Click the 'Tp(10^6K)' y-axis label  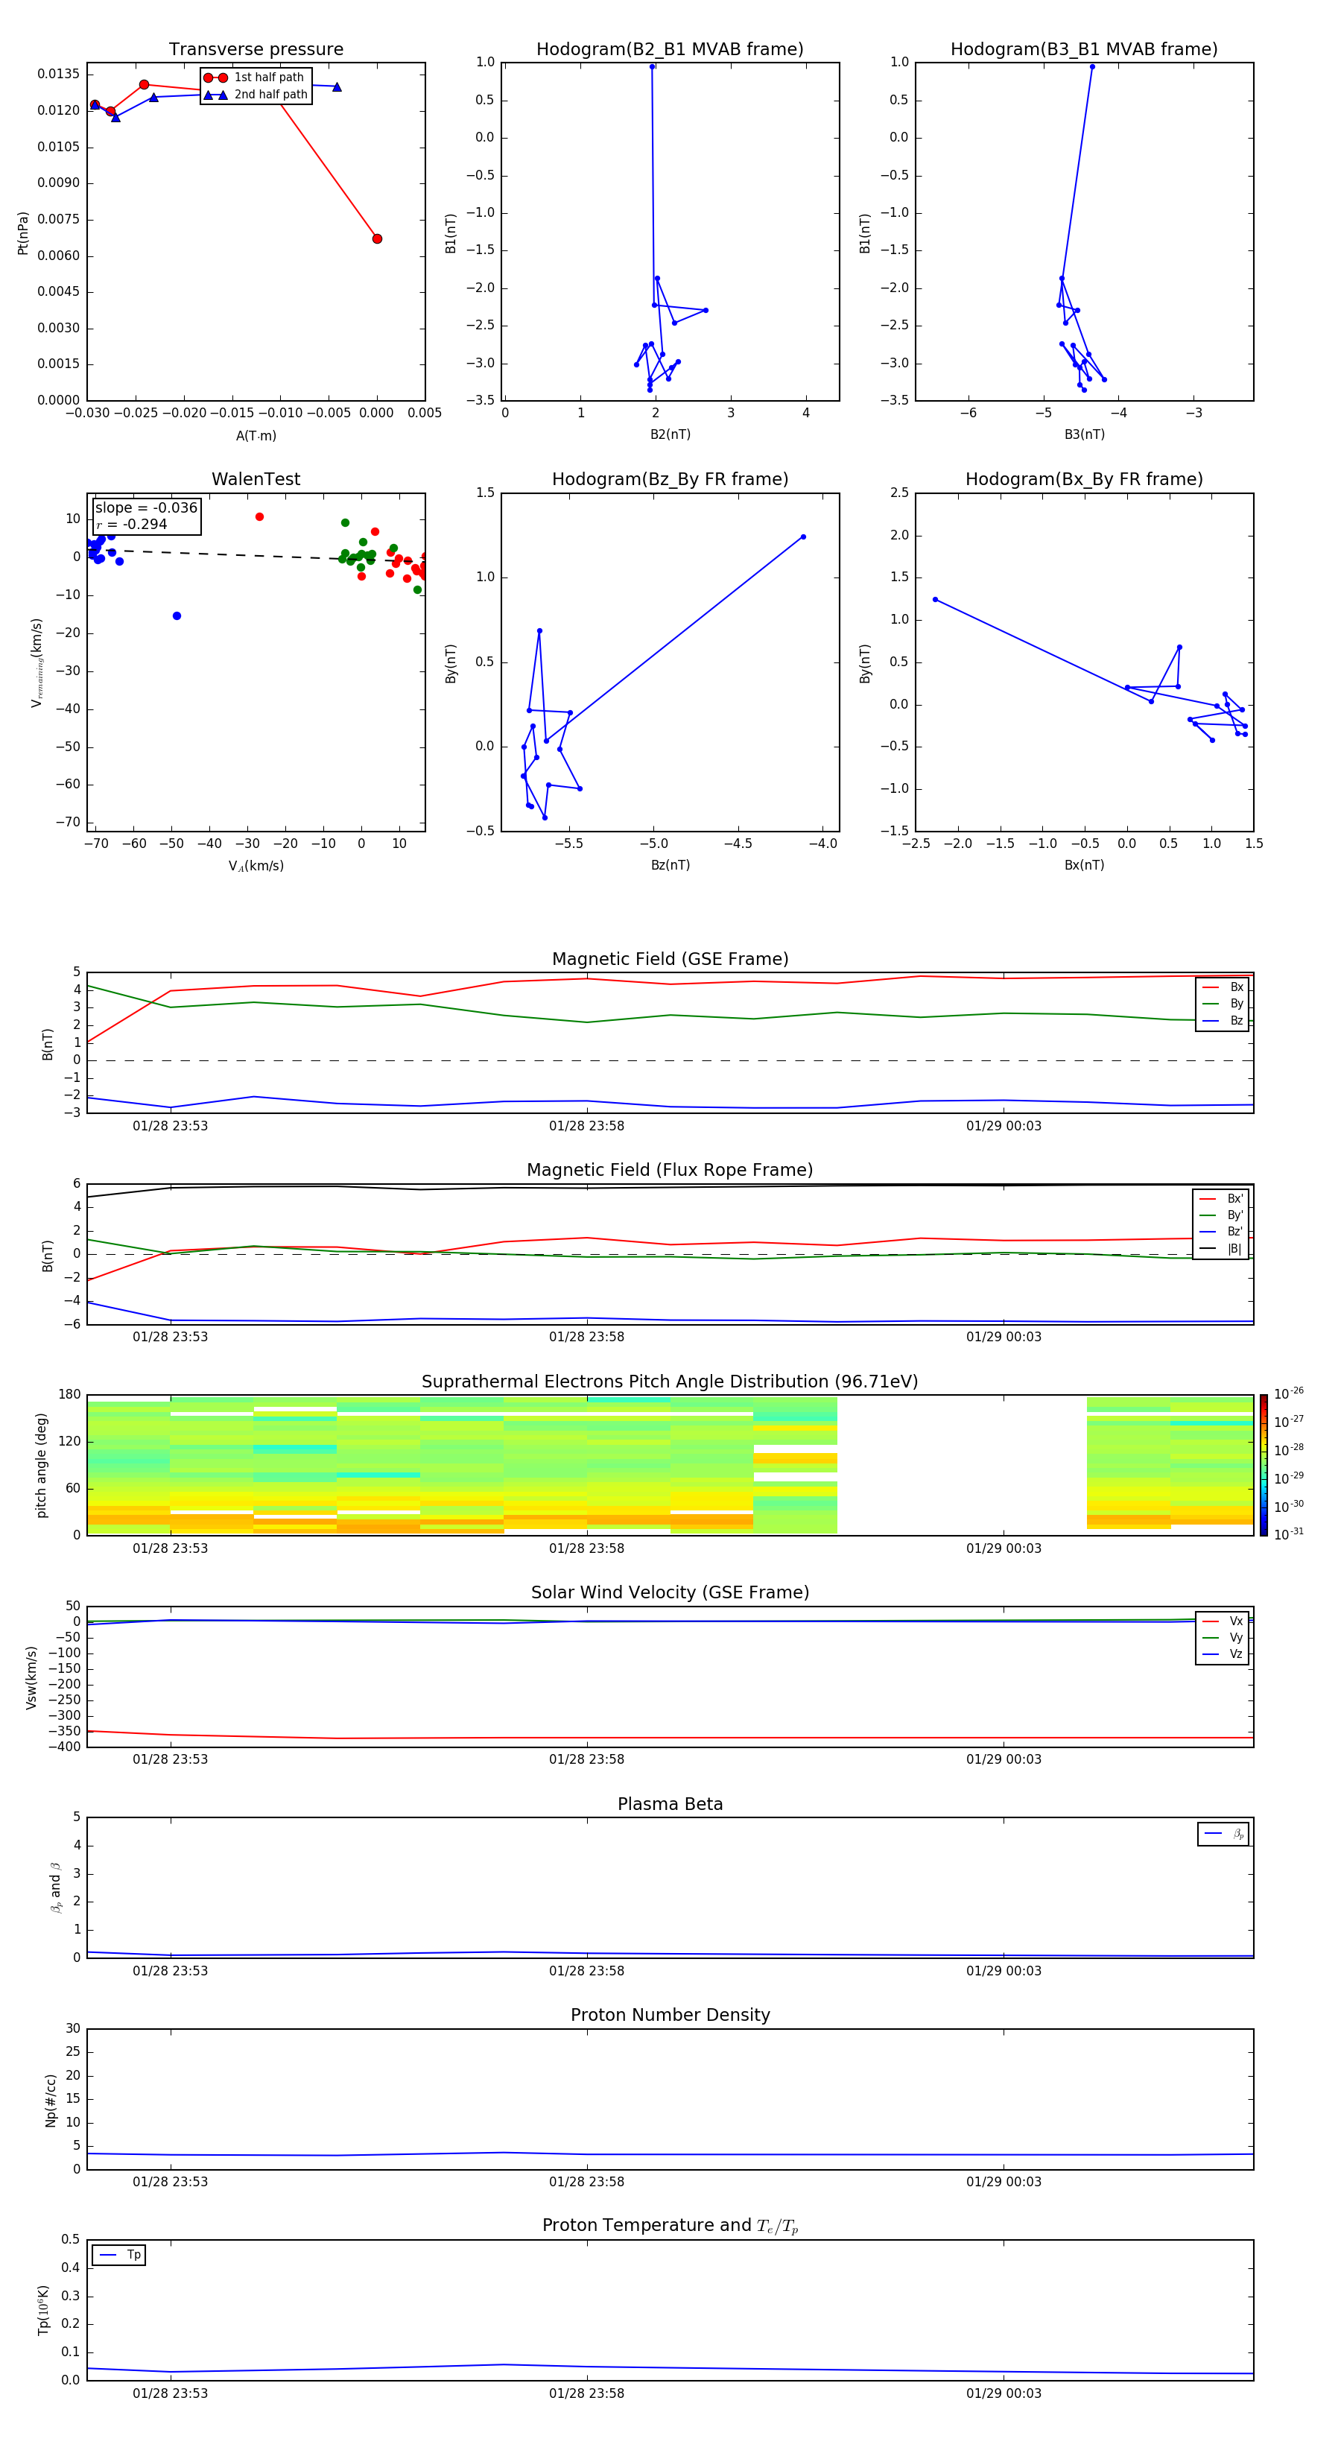pyautogui.click(x=43, y=2311)
